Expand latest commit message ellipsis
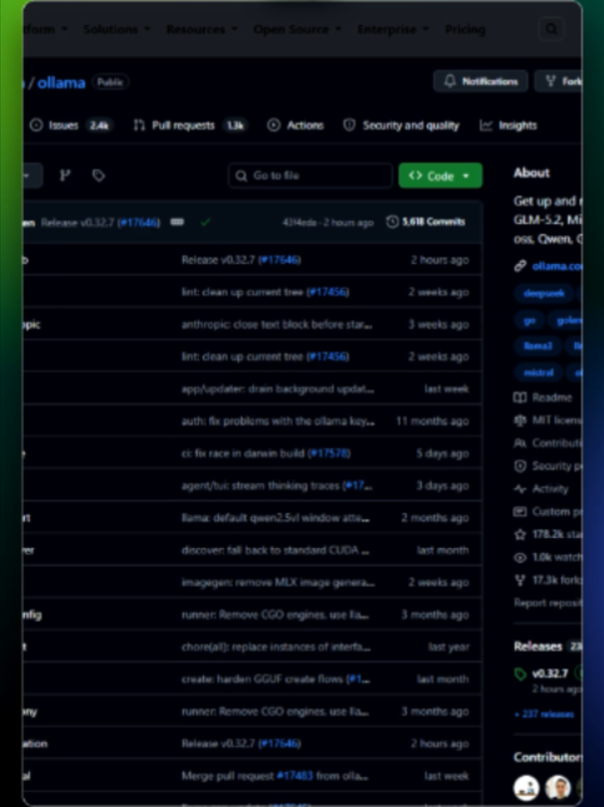604x807 pixels. point(177,222)
